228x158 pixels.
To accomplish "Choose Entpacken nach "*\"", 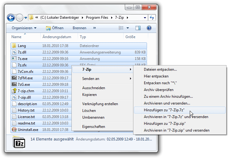I will [180, 83].
